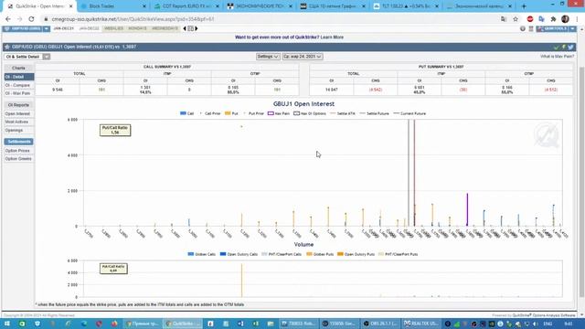
Task: Toggle Settle ATM line in legend
Action: pos(343,113)
